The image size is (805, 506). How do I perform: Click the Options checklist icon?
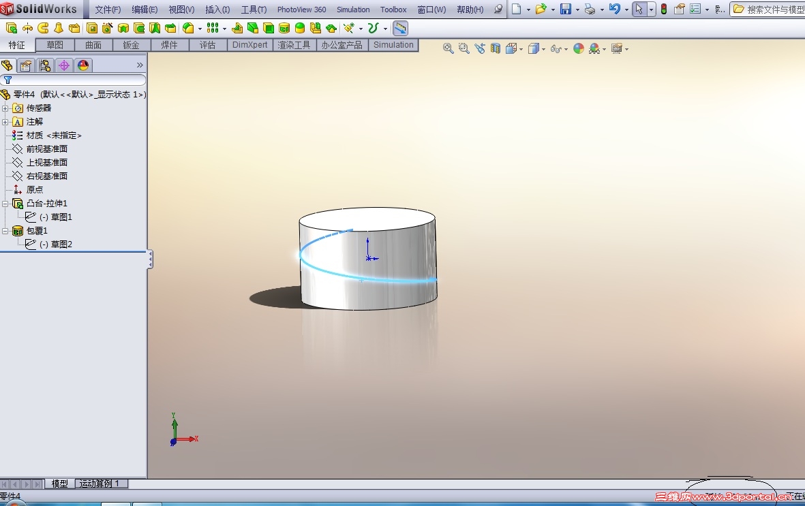pyautogui.click(x=695, y=9)
